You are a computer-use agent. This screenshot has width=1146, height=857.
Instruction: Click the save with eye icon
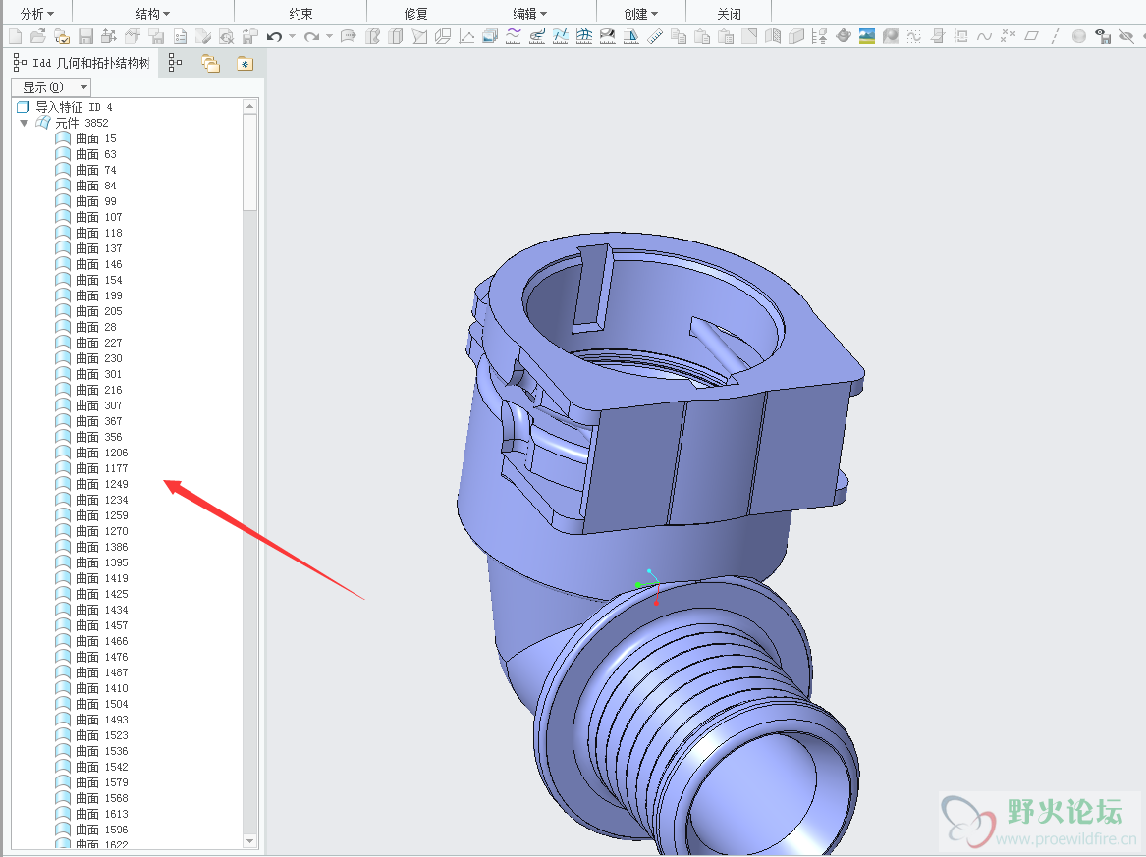tap(1103, 35)
